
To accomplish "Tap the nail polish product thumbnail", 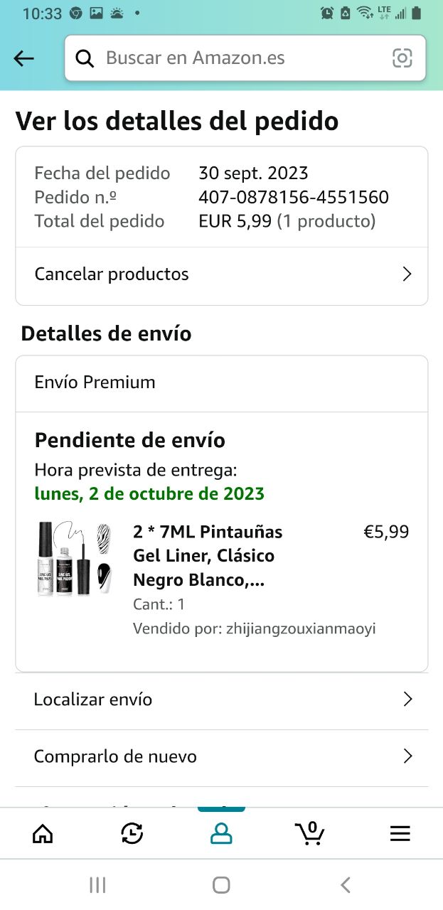I will tap(74, 559).
